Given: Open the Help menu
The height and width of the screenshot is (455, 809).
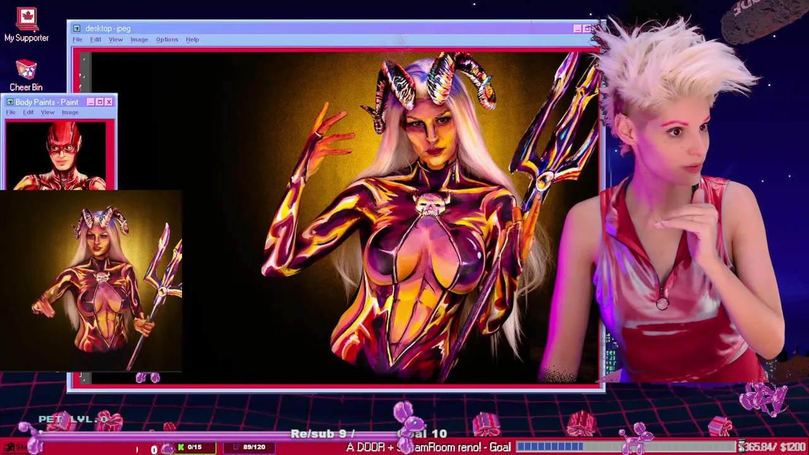Looking at the screenshot, I should coord(192,39).
